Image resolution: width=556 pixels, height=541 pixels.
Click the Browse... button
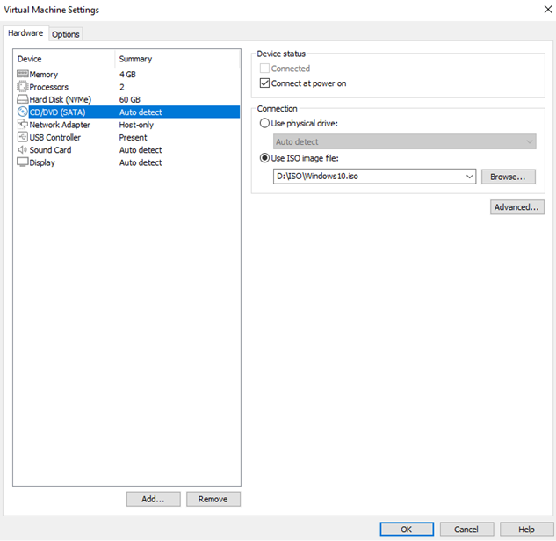click(x=509, y=177)
